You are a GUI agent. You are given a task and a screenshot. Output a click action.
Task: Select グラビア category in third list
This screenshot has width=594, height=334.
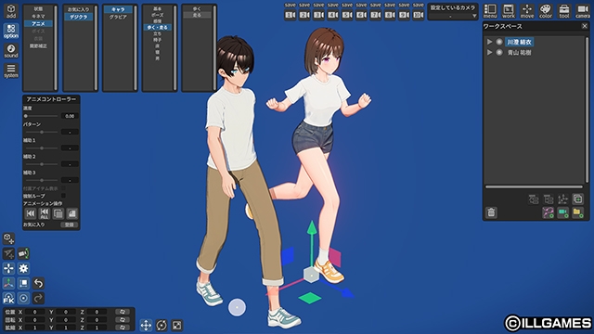[x=118, y=17]
